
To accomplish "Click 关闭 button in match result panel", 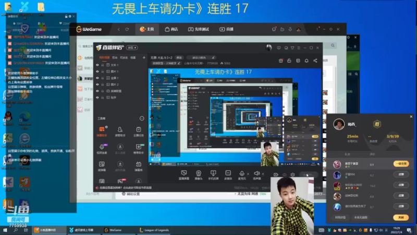I will point(401,217).
